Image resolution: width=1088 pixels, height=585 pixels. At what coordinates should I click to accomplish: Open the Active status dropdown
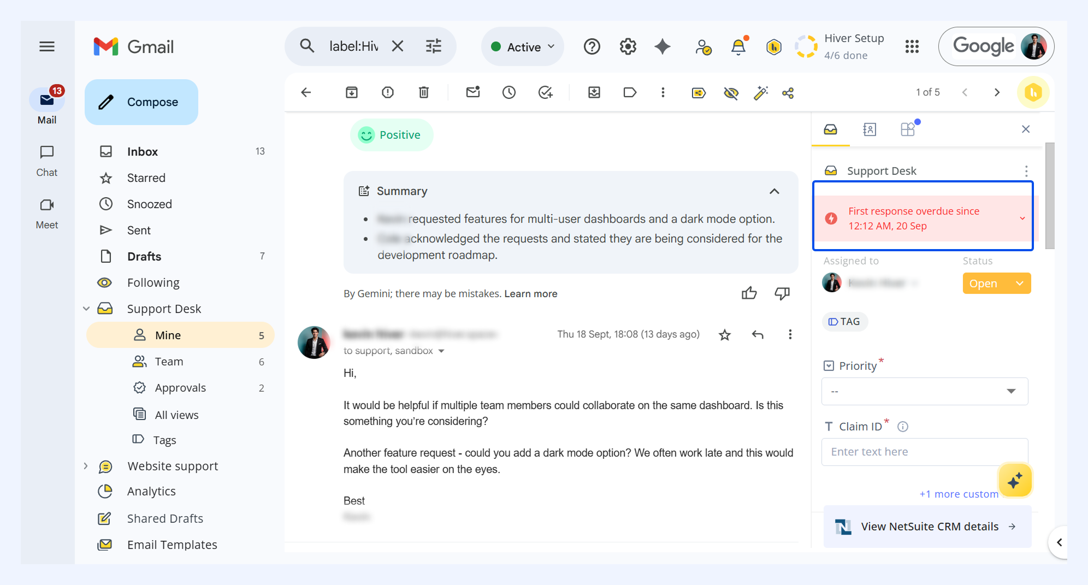tap(523, 47)
